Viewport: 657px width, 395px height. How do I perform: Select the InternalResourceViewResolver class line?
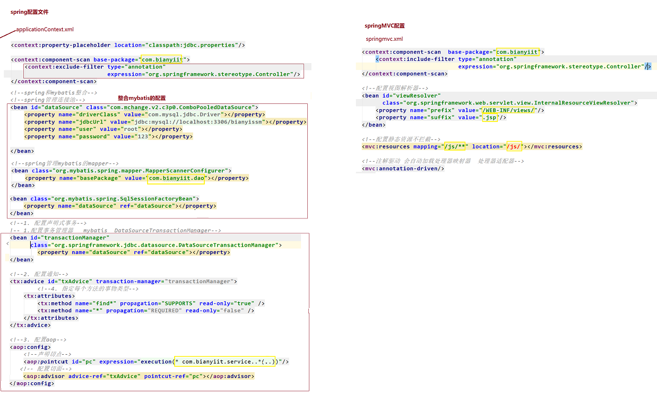pyautogui.click(x=510, y=103)
